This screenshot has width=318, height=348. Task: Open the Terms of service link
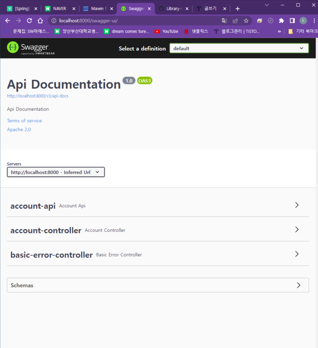tap(24, 120)
